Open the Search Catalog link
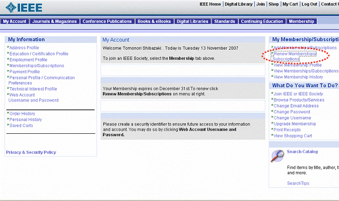The width and height of the screenshot is (339, 201). tap(302, 152)
